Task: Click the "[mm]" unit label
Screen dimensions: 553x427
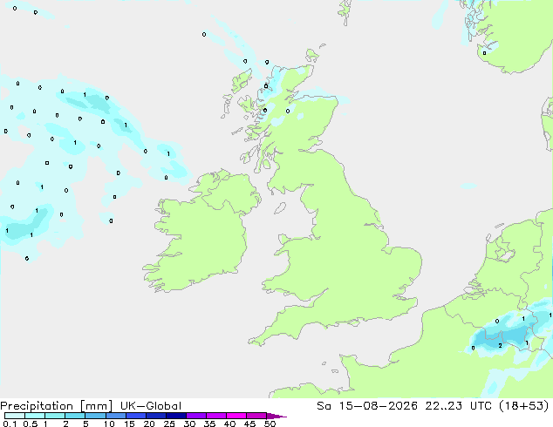Action: coord(96,406)
